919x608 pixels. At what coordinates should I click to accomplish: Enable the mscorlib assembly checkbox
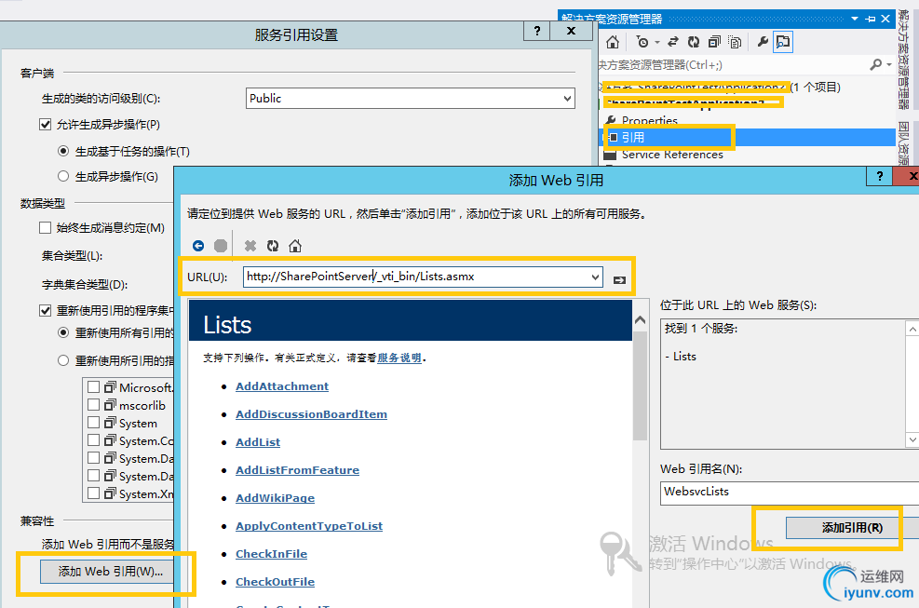[93, 404]
